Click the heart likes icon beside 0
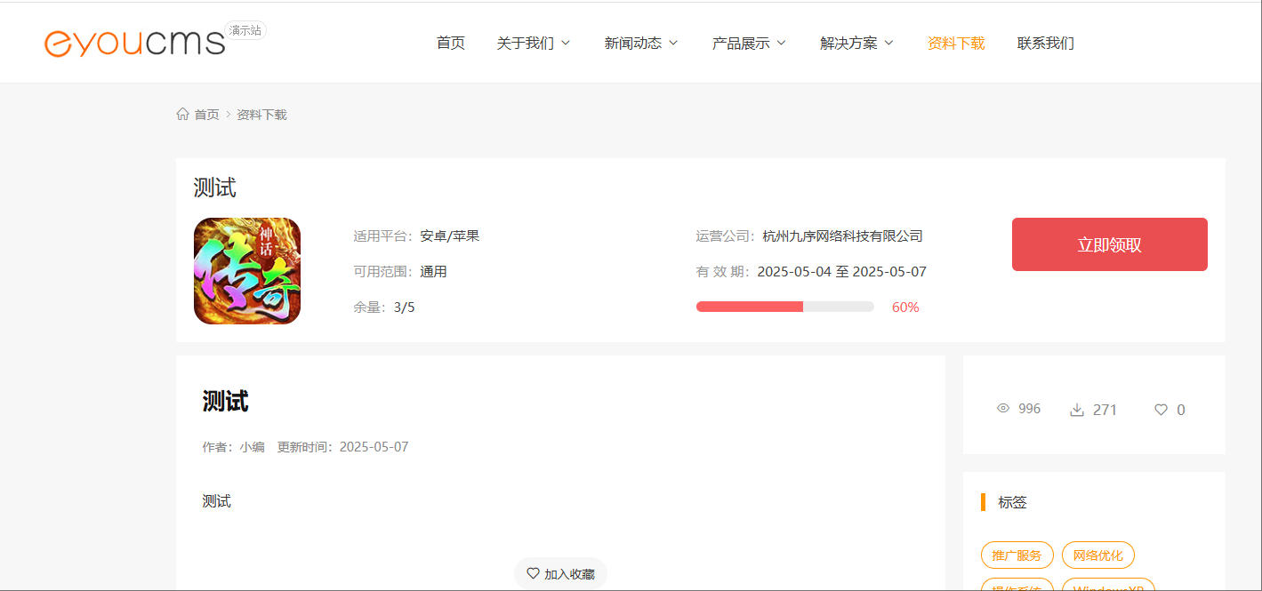This screenshot has height=591, width=1262. tap(1161, 410)
